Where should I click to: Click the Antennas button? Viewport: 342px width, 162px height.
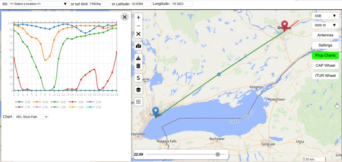[x=325, y=35]
